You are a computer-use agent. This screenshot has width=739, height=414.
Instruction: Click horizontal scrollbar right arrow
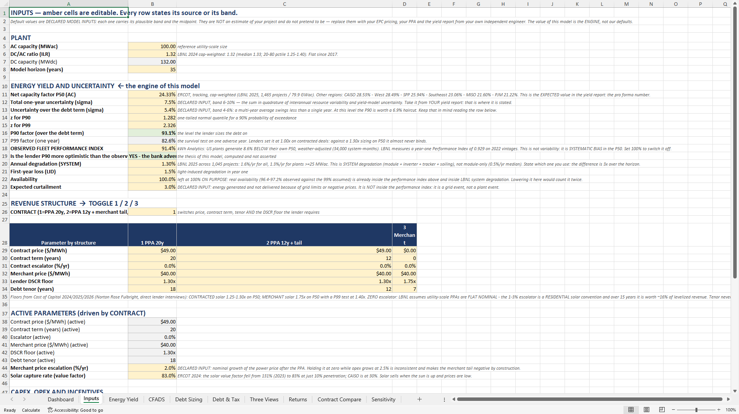pos(728,399)
